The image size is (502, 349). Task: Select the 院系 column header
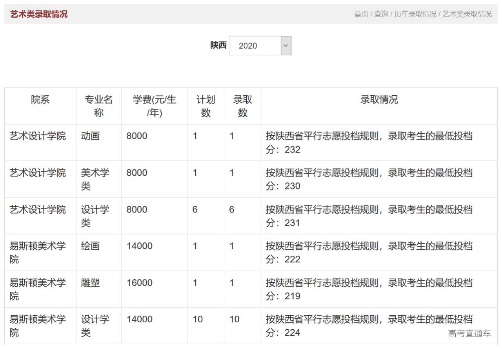point(40,100)
